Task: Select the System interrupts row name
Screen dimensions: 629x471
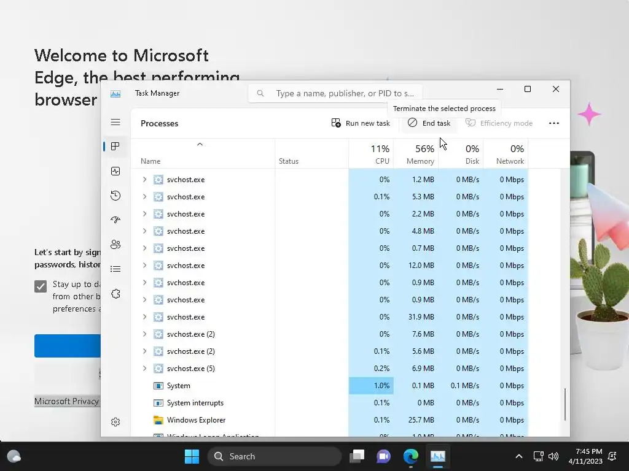Action: (x=195, y=403)
